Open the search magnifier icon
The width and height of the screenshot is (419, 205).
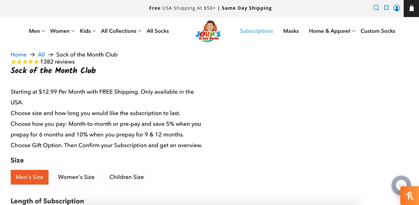(x=376, y=8)
